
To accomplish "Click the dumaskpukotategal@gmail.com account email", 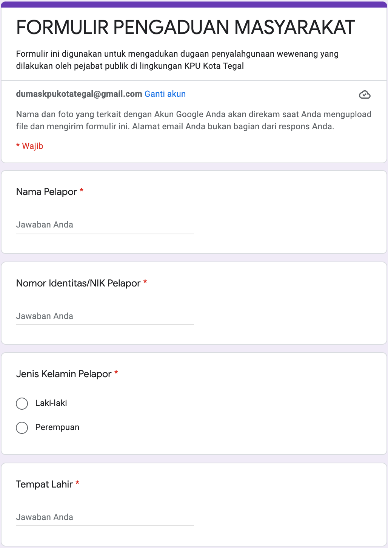I will point(79,94).
